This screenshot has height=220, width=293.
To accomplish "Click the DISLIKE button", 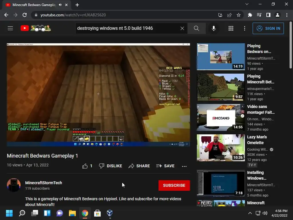I will tap(111, 166).
